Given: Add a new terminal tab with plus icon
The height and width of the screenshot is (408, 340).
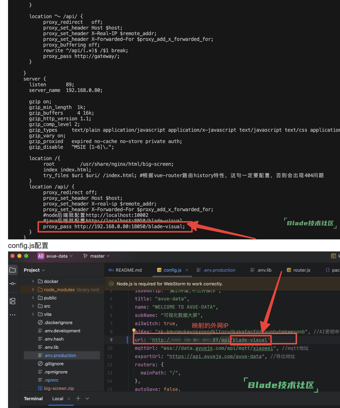Looking at the screenshot, I should 78,398.
